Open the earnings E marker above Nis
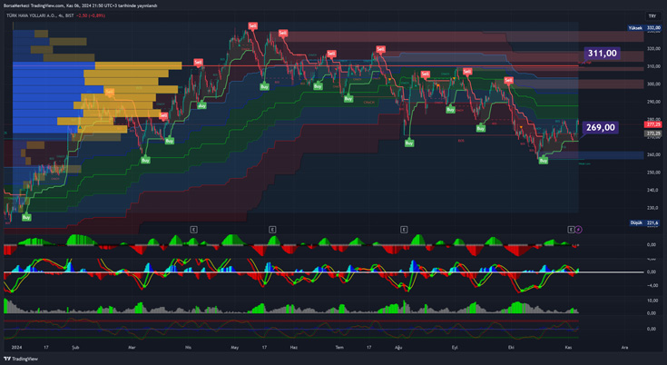The width and height of the screenshot is (667, 365). coord(193,230)
